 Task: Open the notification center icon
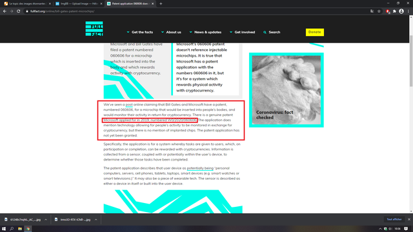point(406,229)
